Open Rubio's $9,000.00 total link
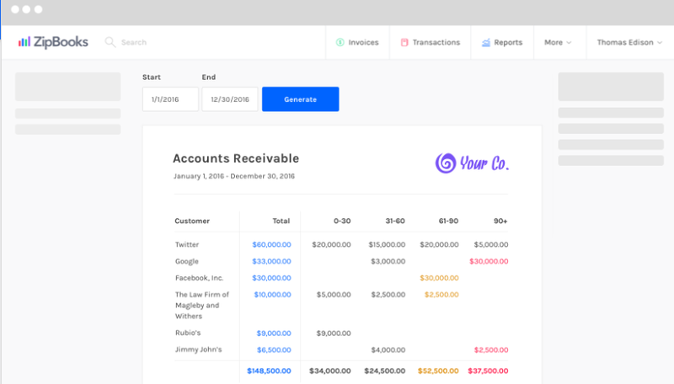This screenshot has height=384, width=674. 274,333
